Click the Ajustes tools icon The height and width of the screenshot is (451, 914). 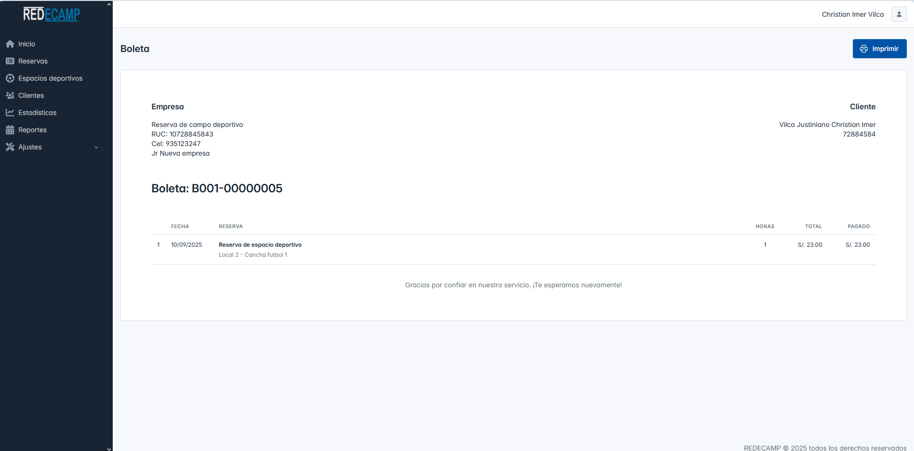10,147
